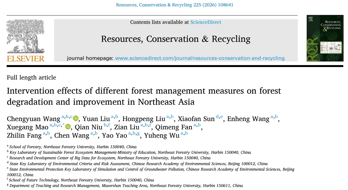Click the ORCID icon beside Chengyuan Wang
This screenshot has width=348, height=190.
[x=76, y=119]
